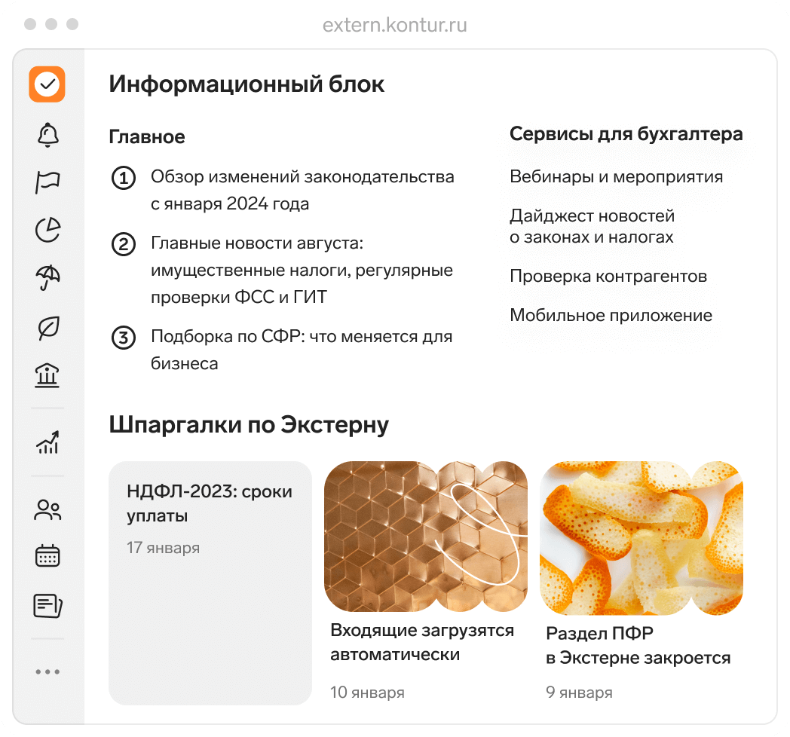Click the orange Kontur Extern checkmark logo
The width and height of the screenshot is (790, 737).
pyautogui.click(x=47, y=84)
